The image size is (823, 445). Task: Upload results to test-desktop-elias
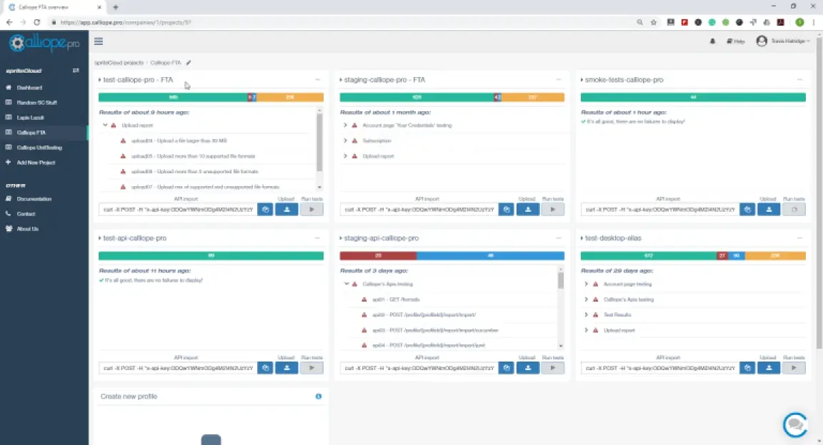pyautogui.click(x=769, y=368)
